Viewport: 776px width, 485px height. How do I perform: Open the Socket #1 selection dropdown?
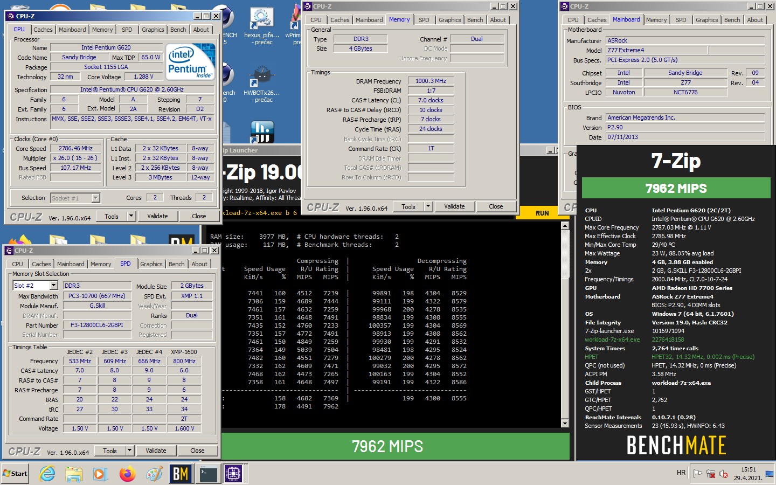(95, 198)
